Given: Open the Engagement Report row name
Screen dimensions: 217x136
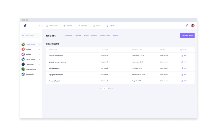Looking at the screenshot, I should click(56, 74).
